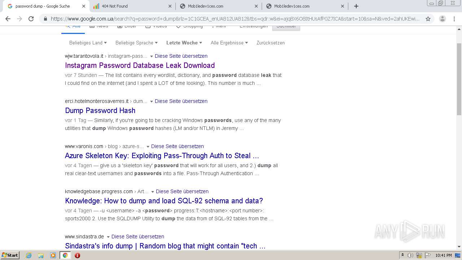Open How to dump and load SQL-92 result
Viewport: 462px width, 260px height.
click(x=164, y=201)
